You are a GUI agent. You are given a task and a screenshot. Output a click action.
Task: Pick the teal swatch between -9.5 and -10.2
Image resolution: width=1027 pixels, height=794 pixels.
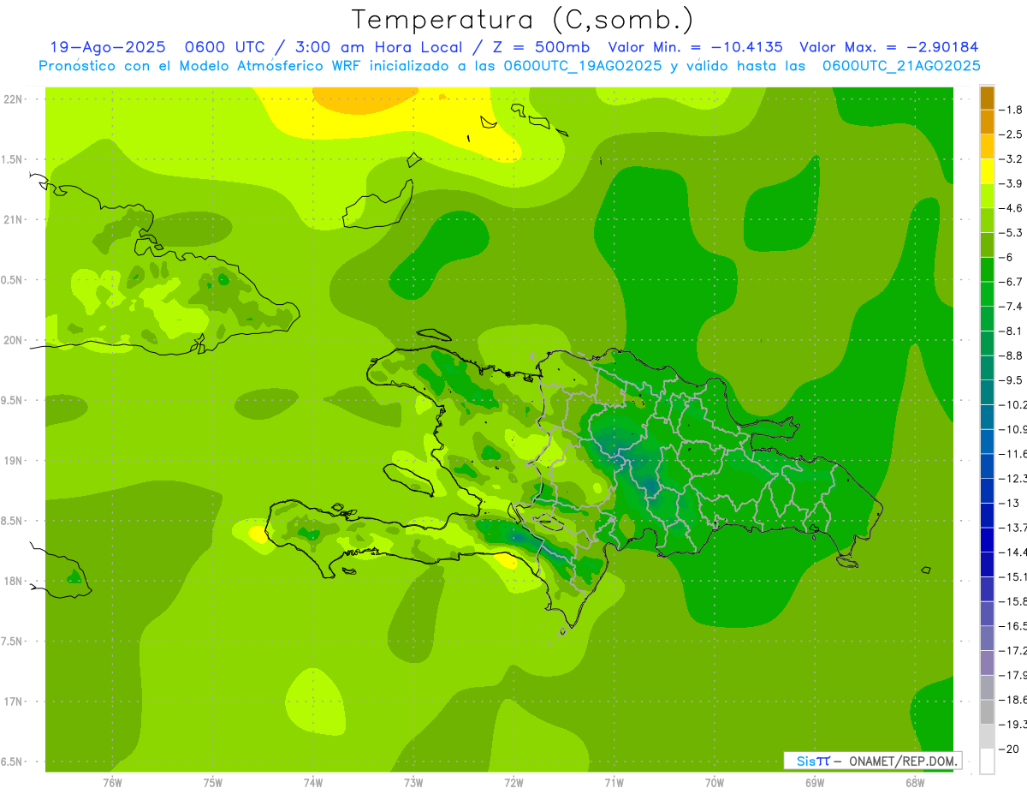(987, 392)
